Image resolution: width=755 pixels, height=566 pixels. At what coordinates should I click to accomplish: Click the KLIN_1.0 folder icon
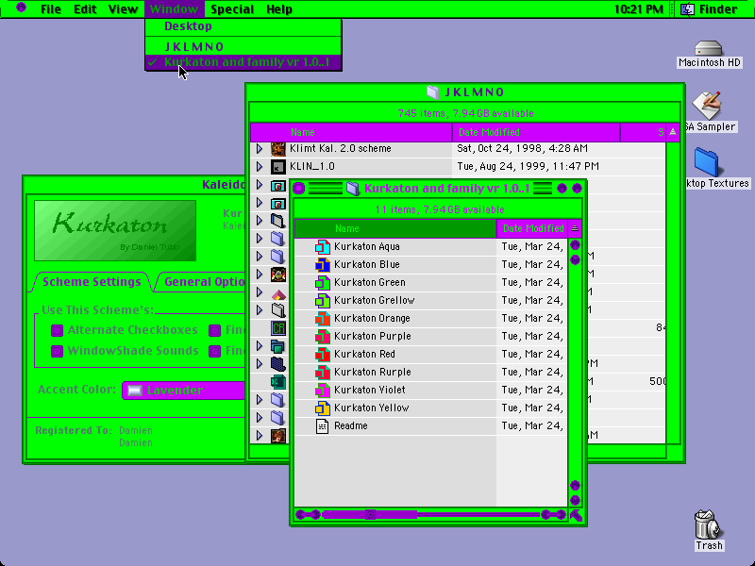pyautogui.click(x=278, y=167)
